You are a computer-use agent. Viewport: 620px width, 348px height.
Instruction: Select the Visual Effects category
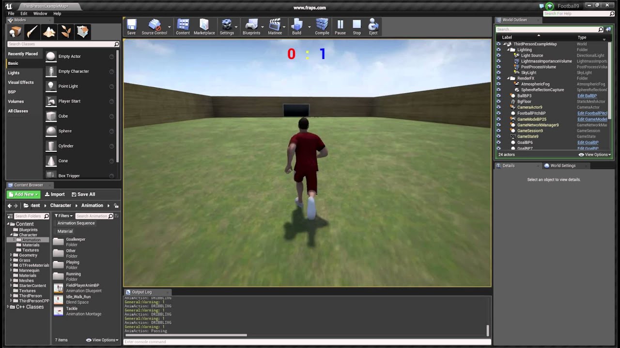click(21, 83)
